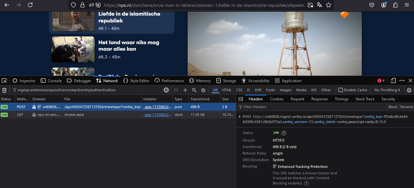Viewport: 414px width, 188px height.
Task: Open the extensions puzzle icon
Action: coord(395,5)
